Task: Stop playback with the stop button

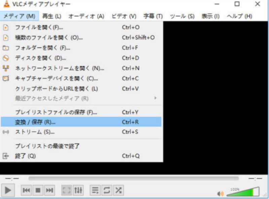Action: (38, 190)
